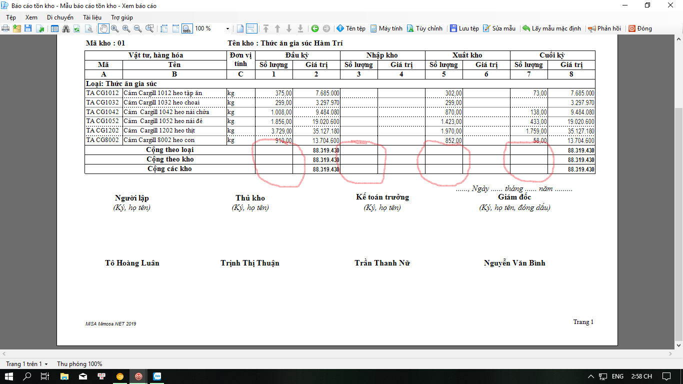683x384 pixels.
Task: Go to the previous page arrow
Action: coord(277,28)
